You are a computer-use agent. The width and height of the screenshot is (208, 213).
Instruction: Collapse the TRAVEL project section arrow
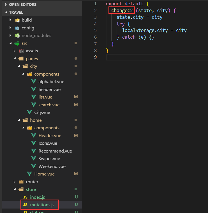coord(6,12)
